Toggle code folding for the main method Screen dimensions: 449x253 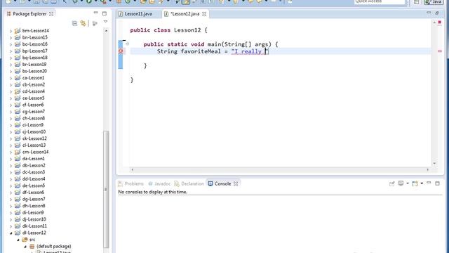(128, 44)
